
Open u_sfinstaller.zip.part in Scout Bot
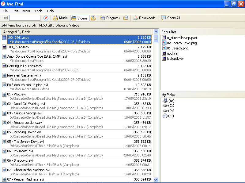point(182,38)
